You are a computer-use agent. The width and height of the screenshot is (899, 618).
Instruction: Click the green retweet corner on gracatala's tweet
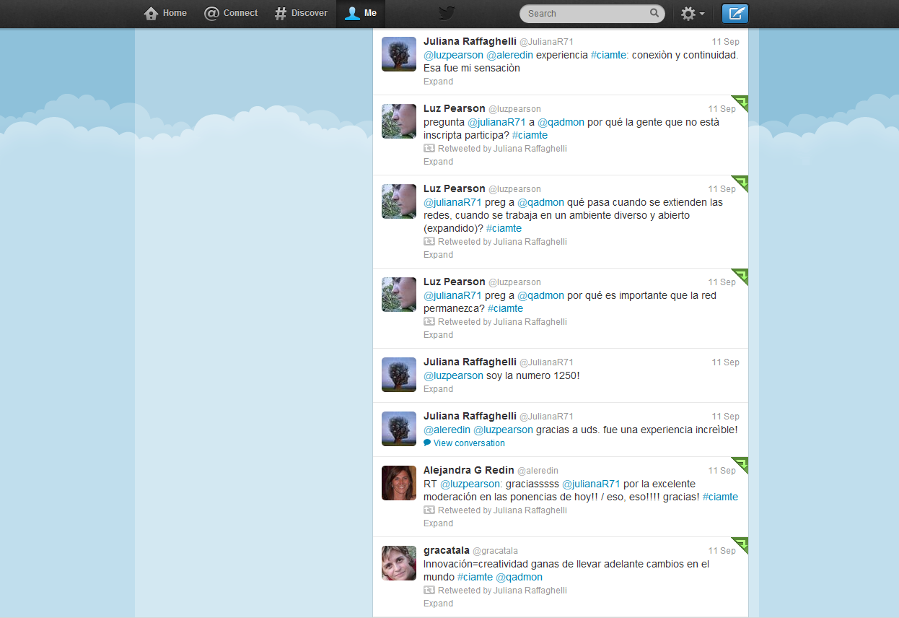tap(741, 544)
